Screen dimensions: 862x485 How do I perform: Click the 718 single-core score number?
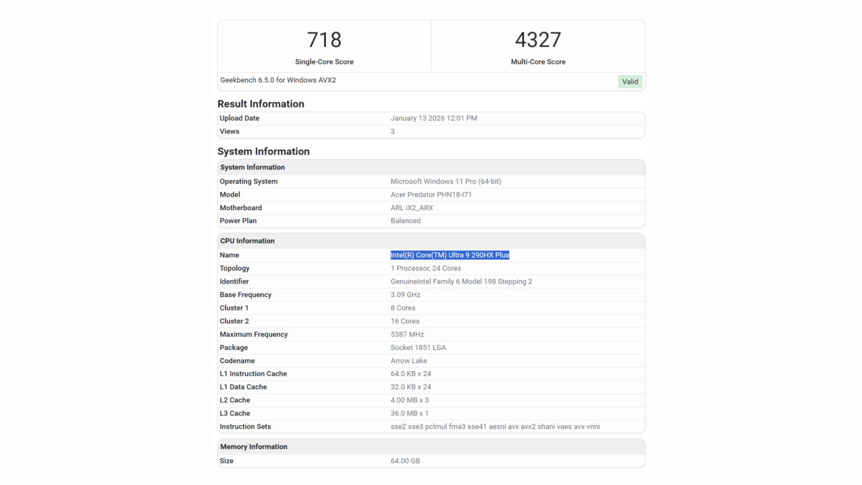tap(324, 40)
